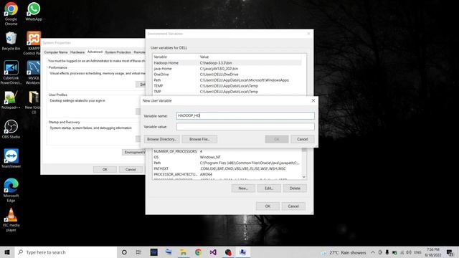Select the TEMP user variable row
Image resolution: width=459 pixels, height=258 pixels.
[x=227, y=86]
